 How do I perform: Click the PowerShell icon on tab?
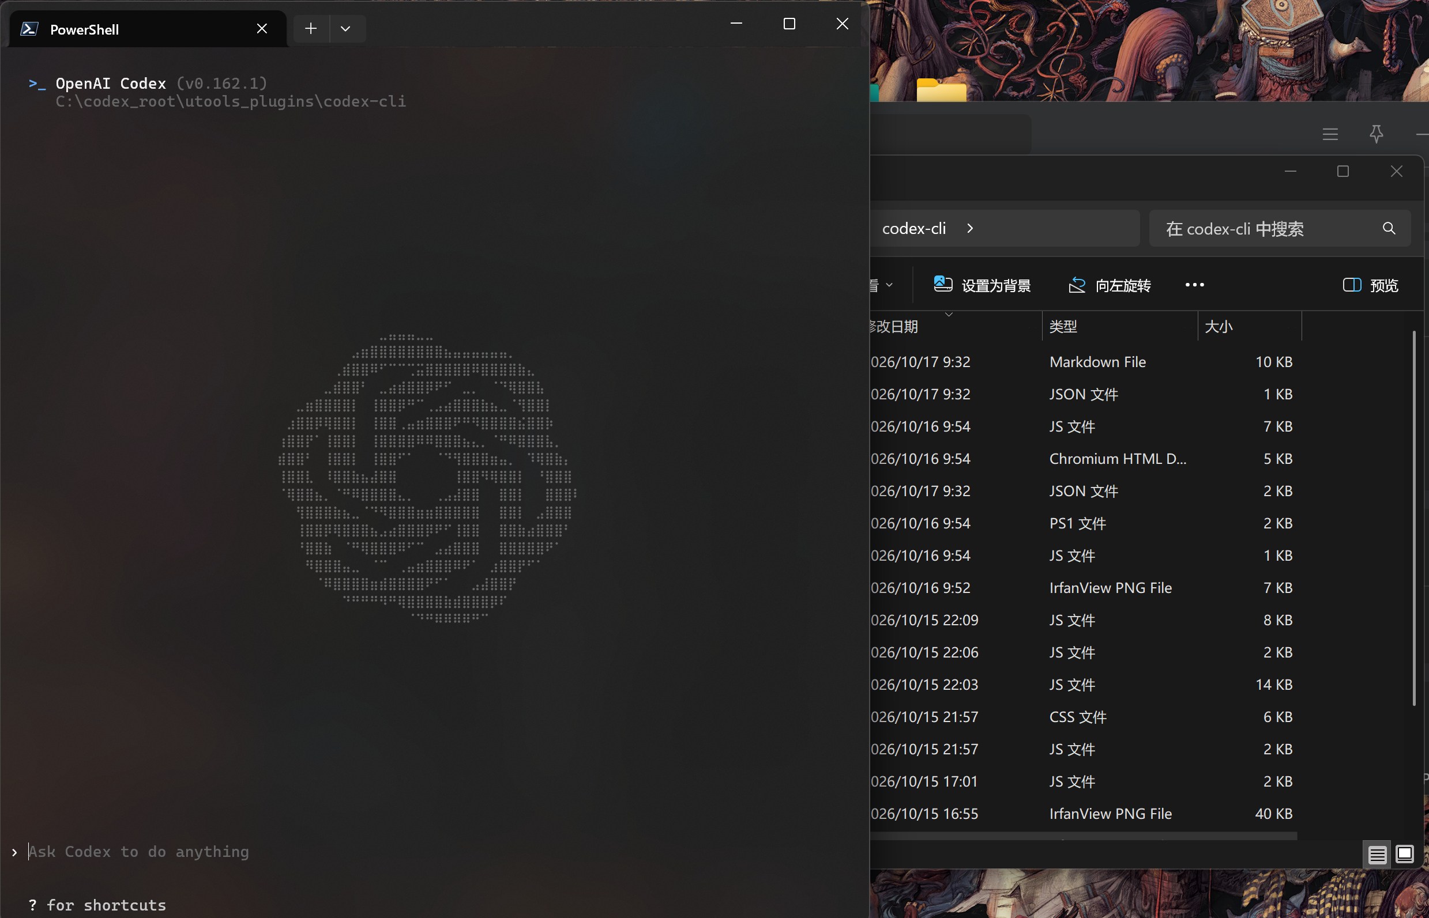click(x=29, y=29)
